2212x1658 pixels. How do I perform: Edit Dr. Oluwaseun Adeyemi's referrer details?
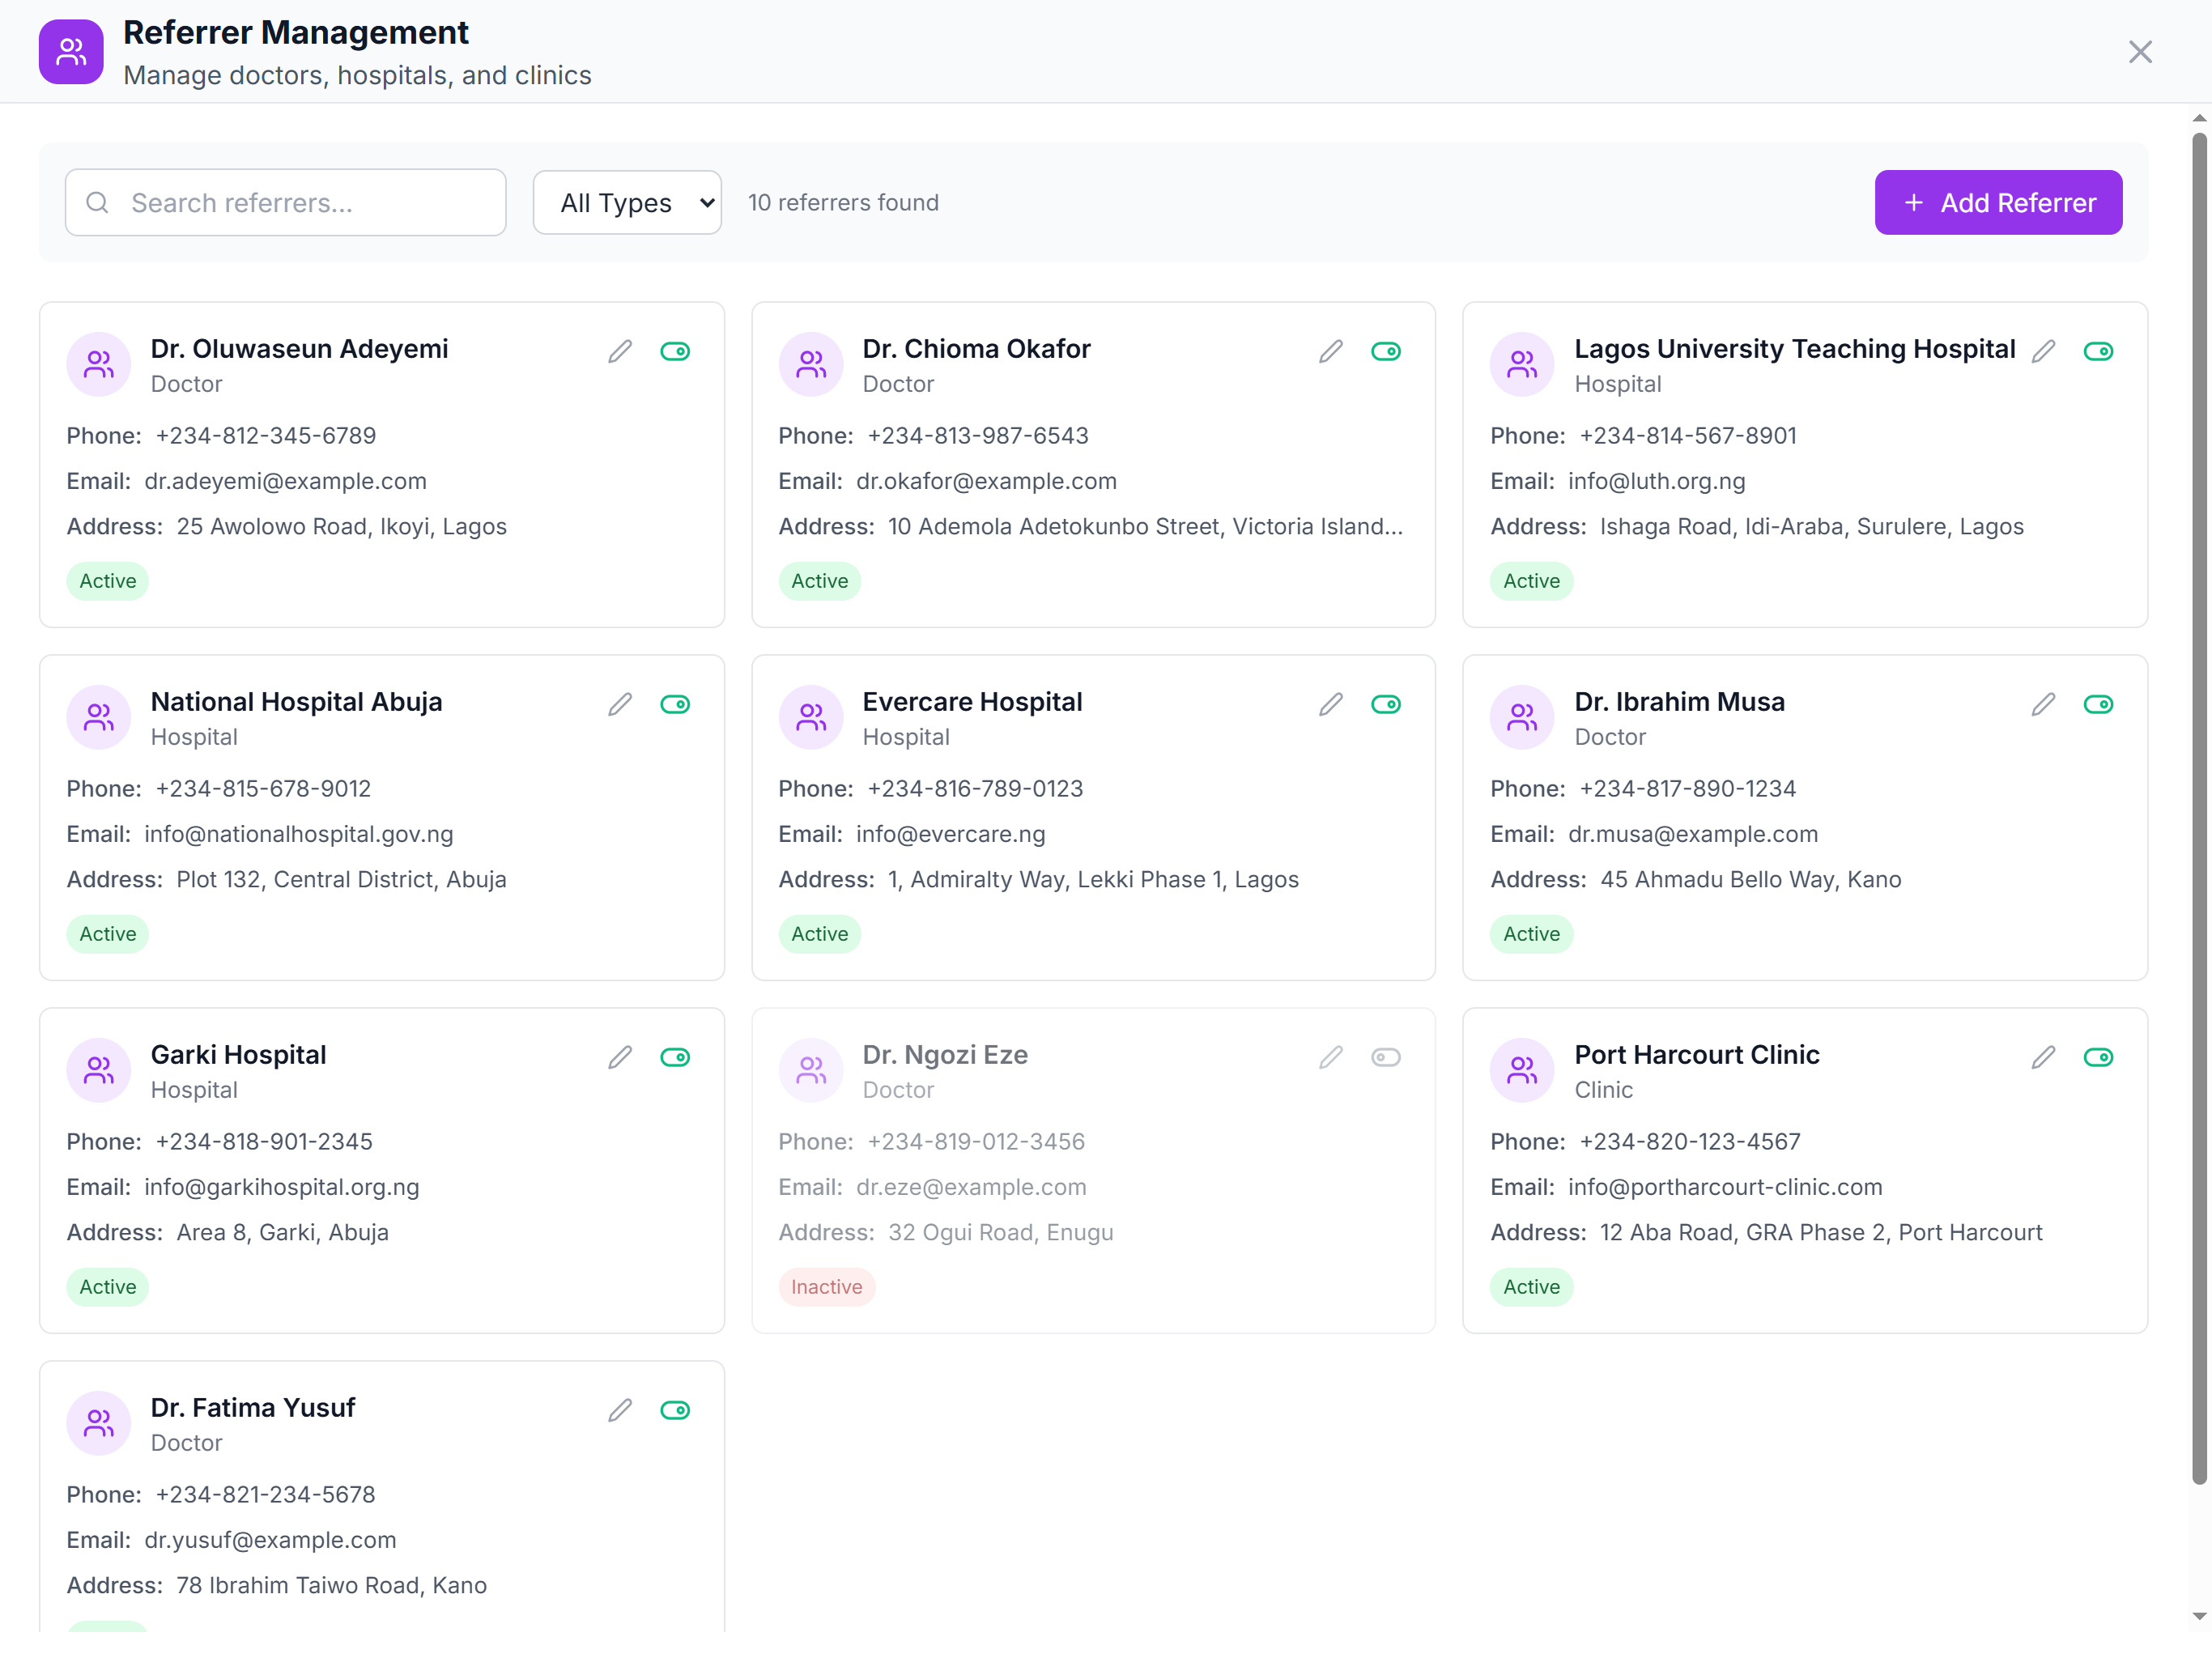point(620,351)
